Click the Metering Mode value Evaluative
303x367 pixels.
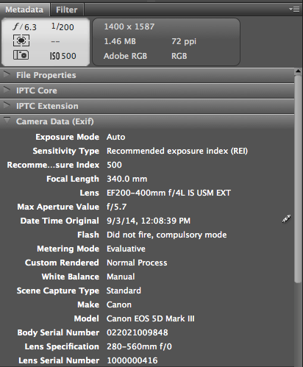(126, 249)
